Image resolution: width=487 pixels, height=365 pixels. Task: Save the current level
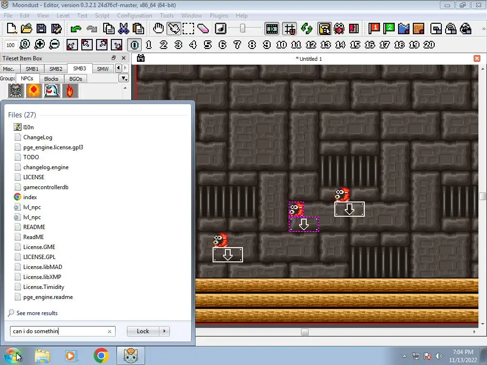click(41, 29)
